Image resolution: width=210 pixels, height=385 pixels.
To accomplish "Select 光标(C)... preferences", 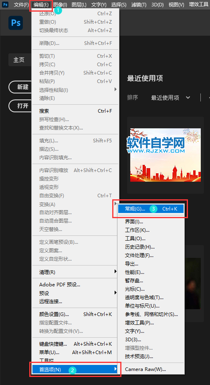I will tap(151, 289).
